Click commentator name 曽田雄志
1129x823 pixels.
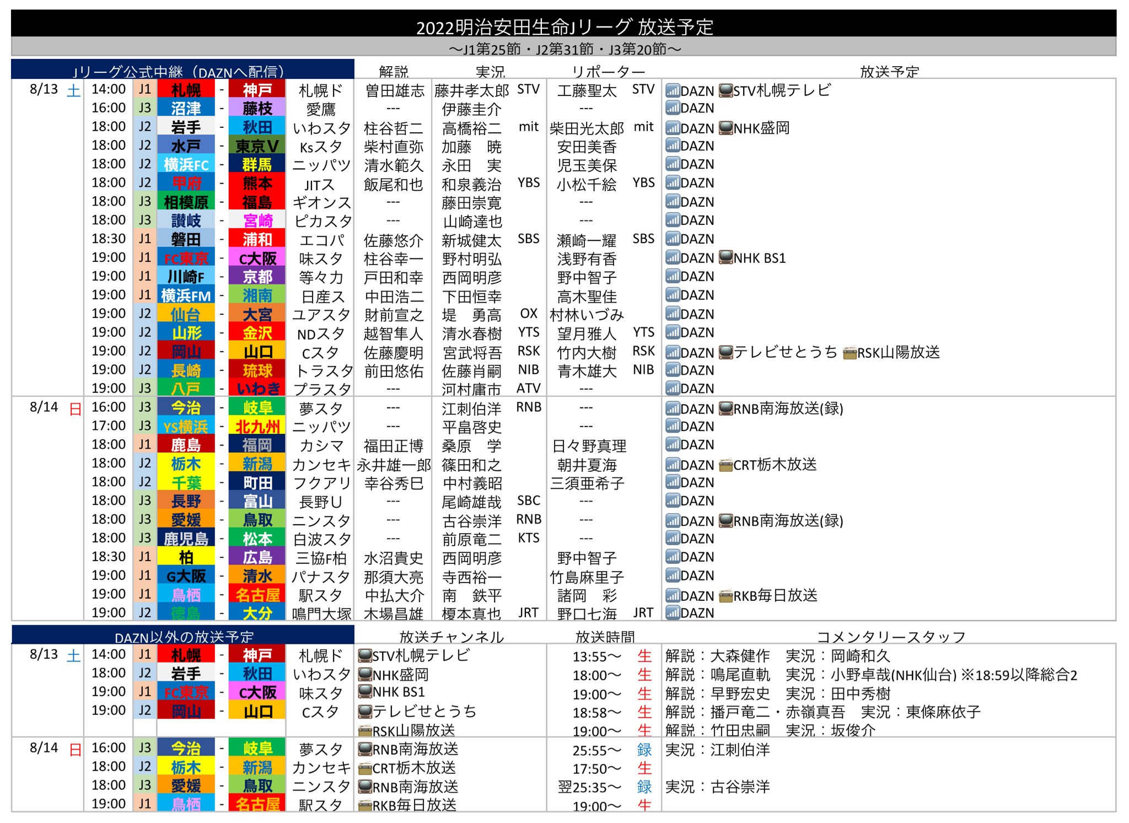coord(395,91)
